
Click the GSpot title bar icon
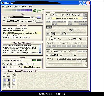[x=3, y=3]
